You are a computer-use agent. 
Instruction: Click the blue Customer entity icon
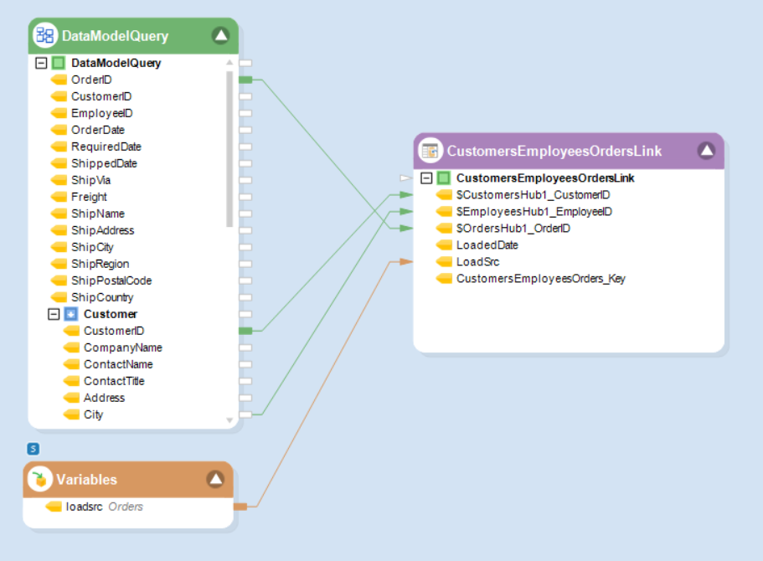click(71, 314)
